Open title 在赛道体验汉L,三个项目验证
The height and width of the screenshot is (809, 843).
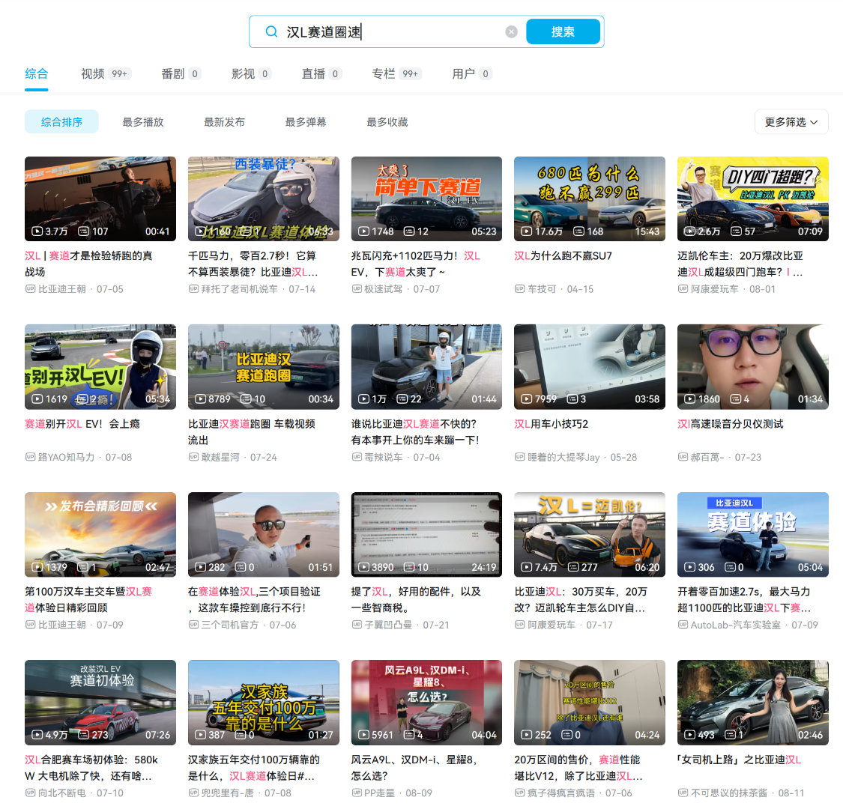click(254, 600)
